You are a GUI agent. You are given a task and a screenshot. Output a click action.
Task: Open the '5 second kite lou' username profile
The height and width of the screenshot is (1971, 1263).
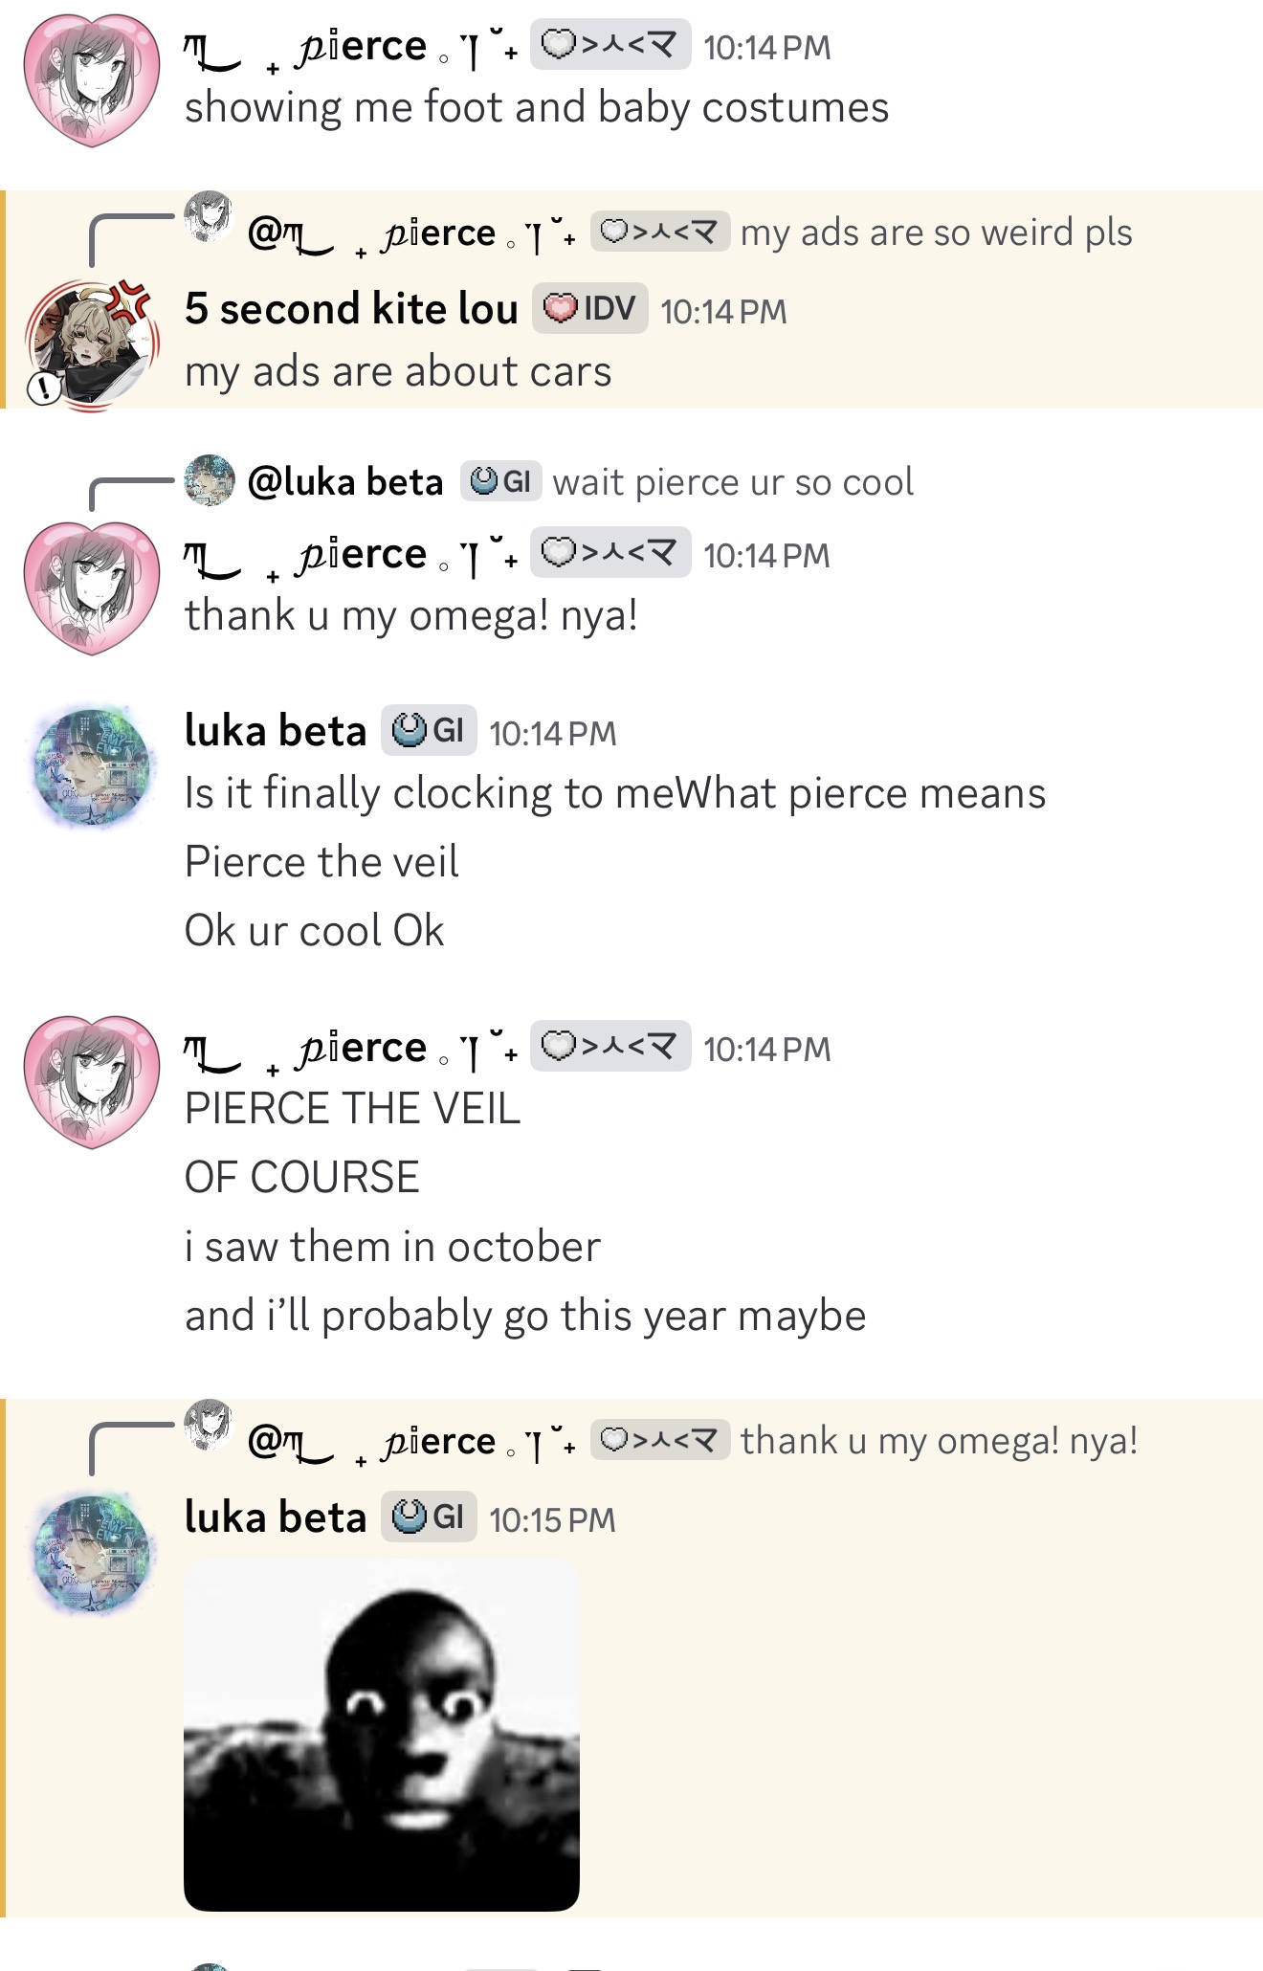coord(351,309)
